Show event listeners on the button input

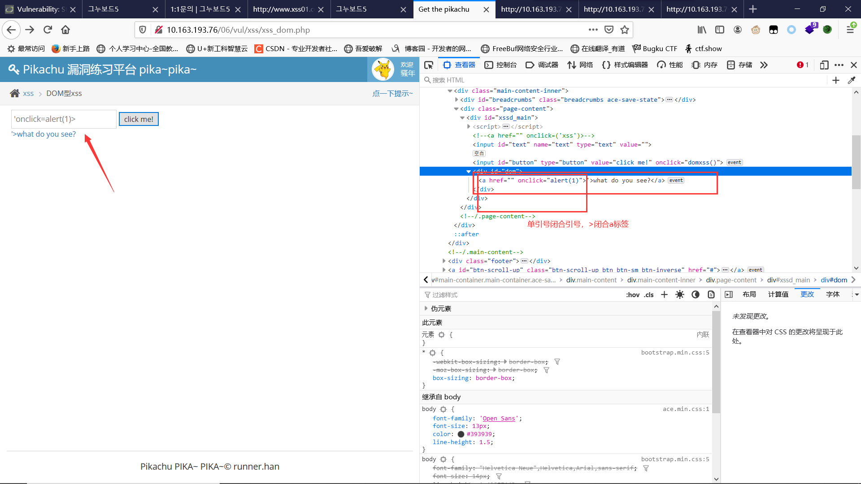point(735,162)
